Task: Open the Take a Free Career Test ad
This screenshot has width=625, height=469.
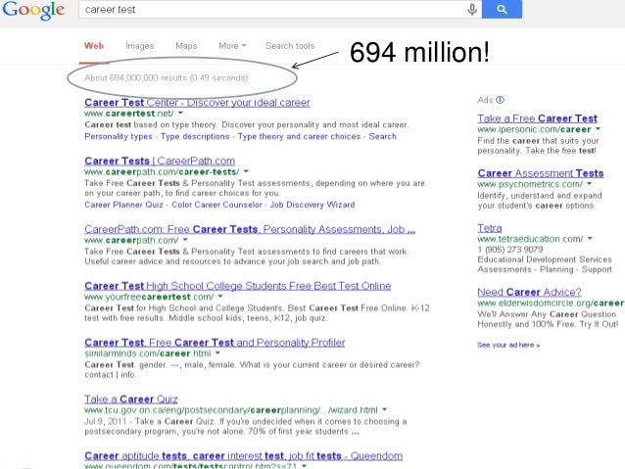Action: coord(537,118)
